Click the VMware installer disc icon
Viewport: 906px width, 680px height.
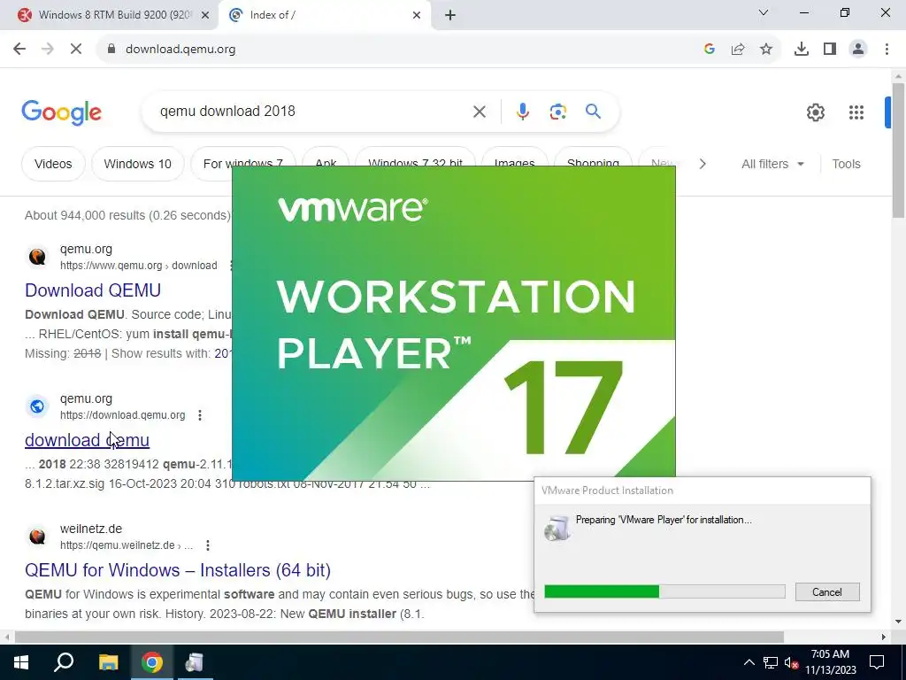[557, 528]
